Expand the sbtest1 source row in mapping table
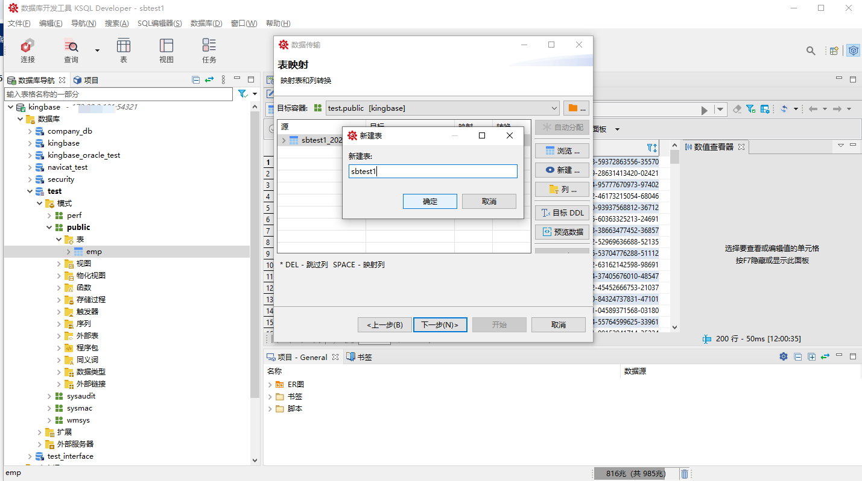Image resolution: width=862 pixels, height=481 pixels. [284, 140]
